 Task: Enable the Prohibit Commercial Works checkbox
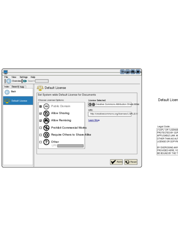point(40,128)
